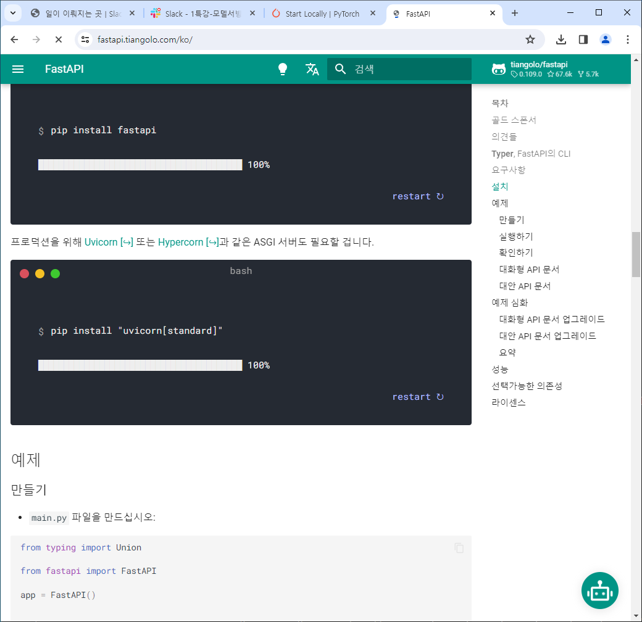
Task: Click the FastAPI header title
Action: click(64, 69)
